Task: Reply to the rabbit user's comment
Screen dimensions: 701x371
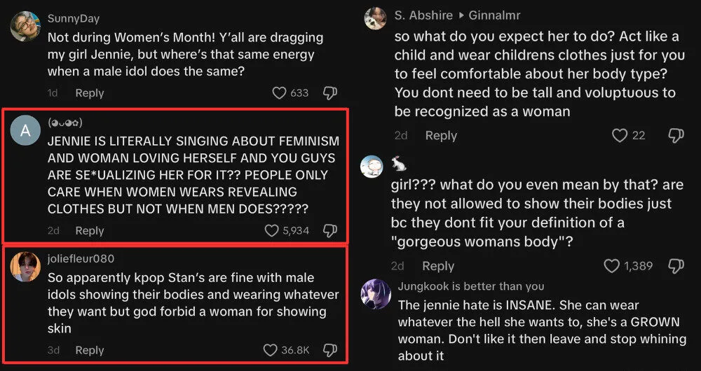Action: tap(438, 266)
